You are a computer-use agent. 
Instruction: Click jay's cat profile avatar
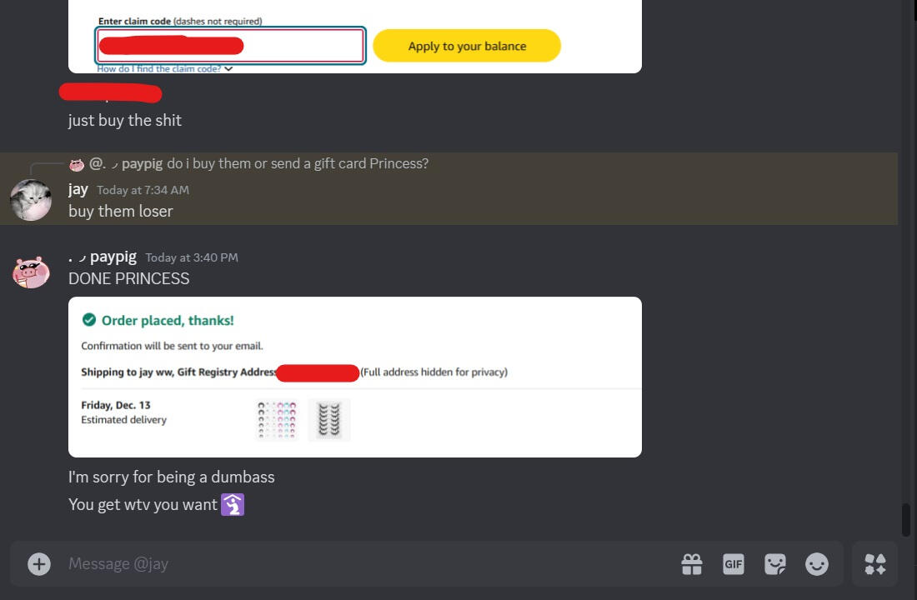point(31,200)
